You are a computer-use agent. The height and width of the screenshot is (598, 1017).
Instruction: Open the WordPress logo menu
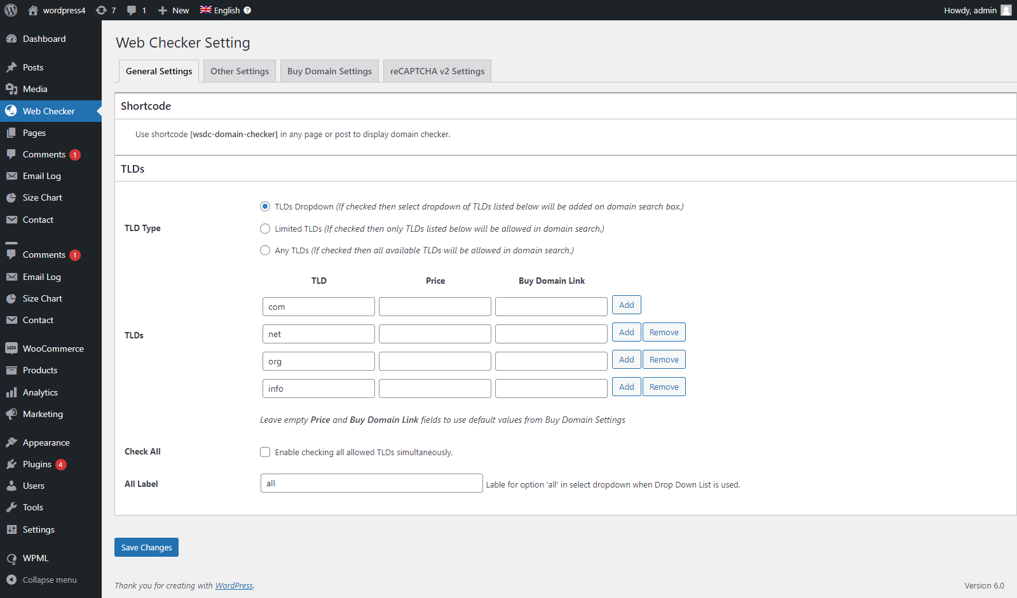click(11, 10)
